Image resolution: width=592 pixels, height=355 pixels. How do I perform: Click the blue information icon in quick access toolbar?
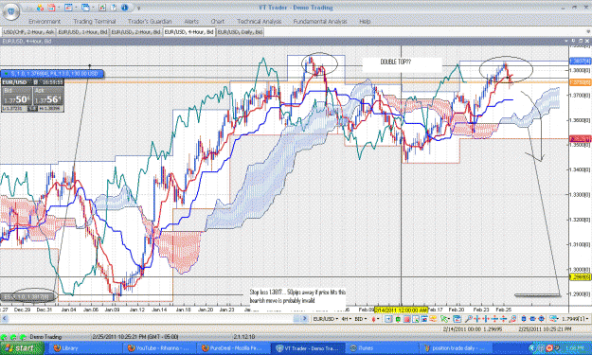tap(125, 8)
